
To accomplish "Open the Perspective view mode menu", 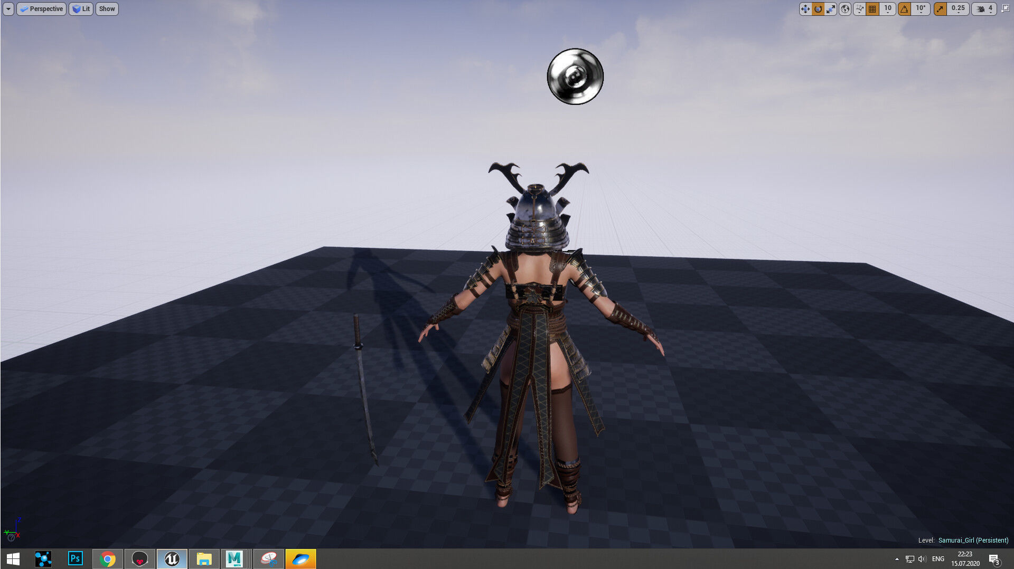I will (x=41, y=9).
